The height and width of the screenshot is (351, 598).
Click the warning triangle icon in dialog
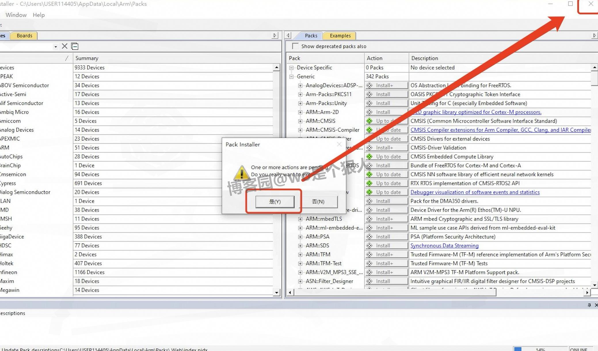241,172
